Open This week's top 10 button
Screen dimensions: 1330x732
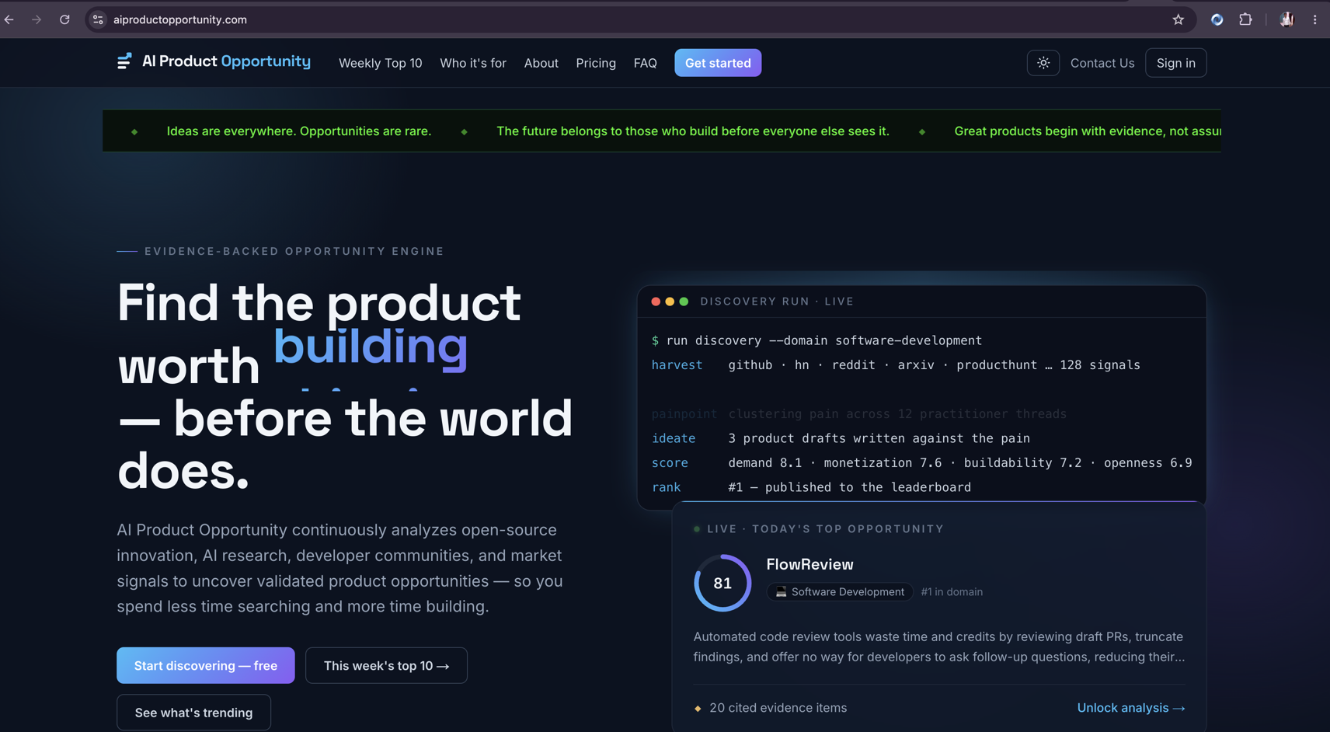[x=386, y=665]
